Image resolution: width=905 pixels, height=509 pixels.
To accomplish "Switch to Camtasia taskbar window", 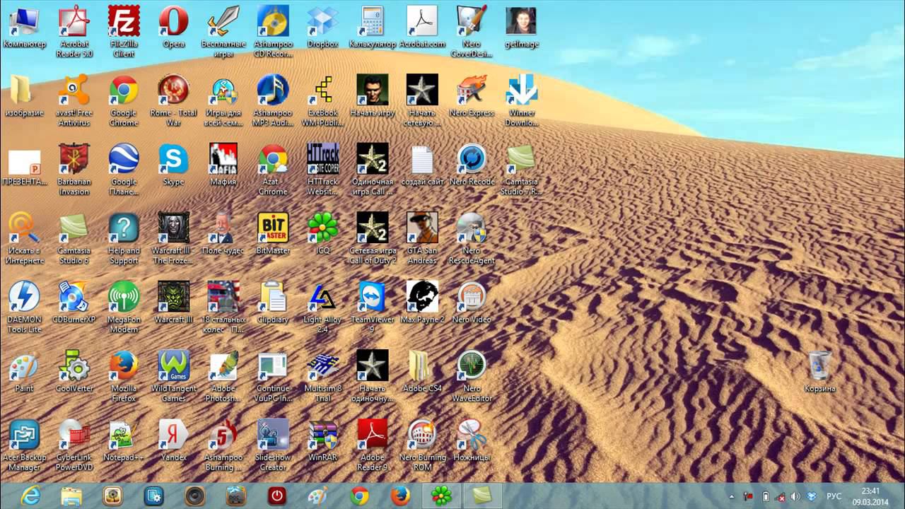I will coord(483,496).
